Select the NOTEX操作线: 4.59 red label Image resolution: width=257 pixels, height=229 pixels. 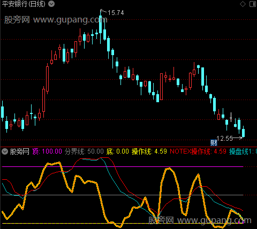tap(198, 151)
